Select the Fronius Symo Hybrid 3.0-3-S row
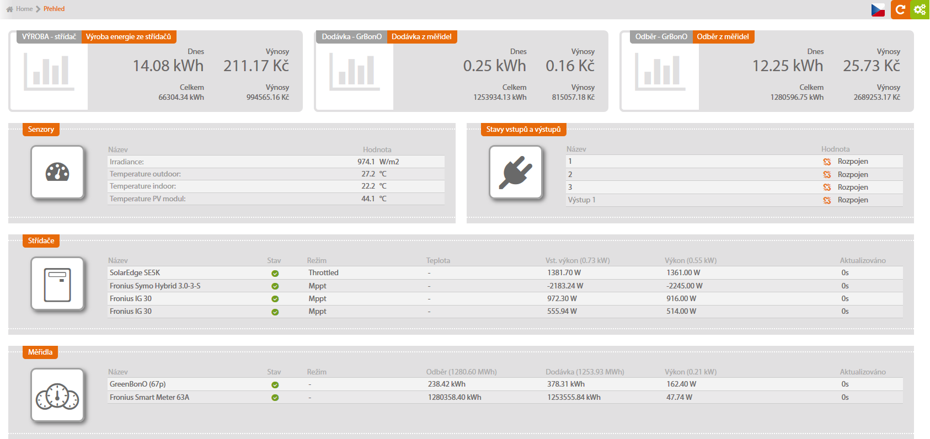 pyautogui.click(x=155, y=286)
